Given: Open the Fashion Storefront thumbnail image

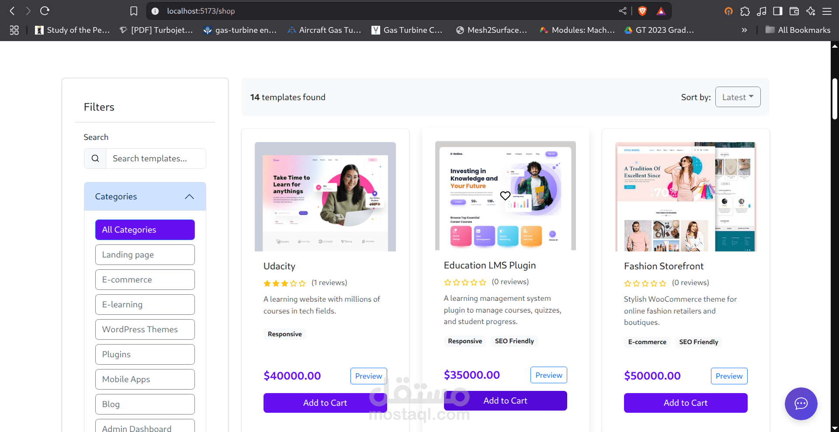Looking at the screenshot, I should tap(686, 197).
